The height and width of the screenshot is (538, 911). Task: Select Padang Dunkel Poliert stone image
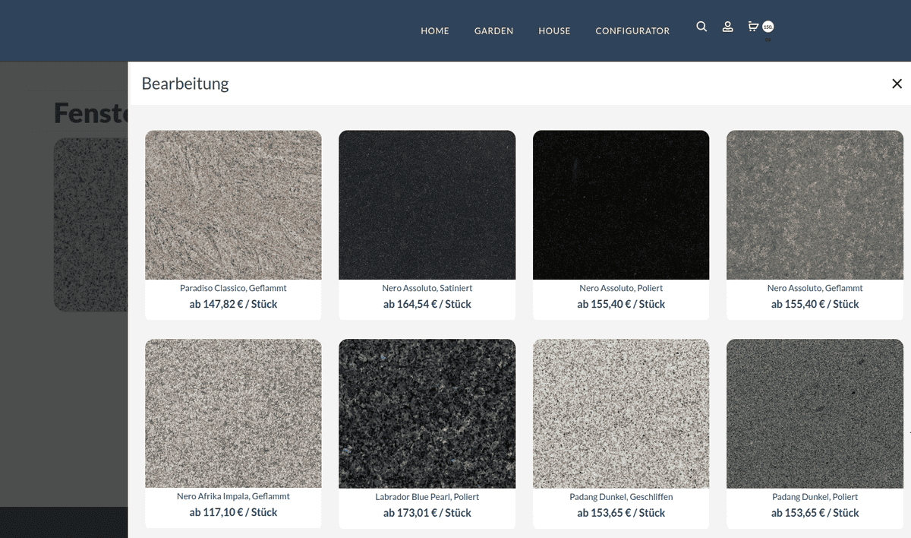[815, 413]
